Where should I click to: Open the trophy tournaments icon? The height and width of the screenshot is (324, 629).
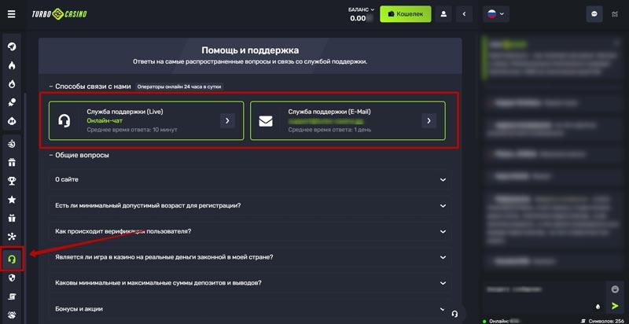point(12,181)
